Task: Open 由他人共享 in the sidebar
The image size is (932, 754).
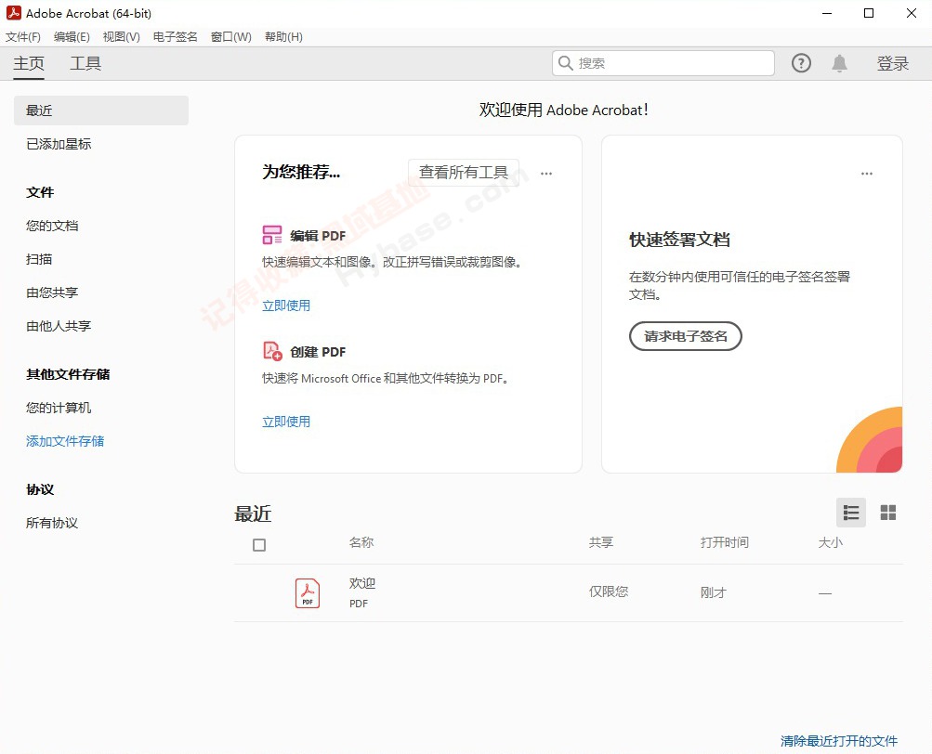Action: (59, 326)
